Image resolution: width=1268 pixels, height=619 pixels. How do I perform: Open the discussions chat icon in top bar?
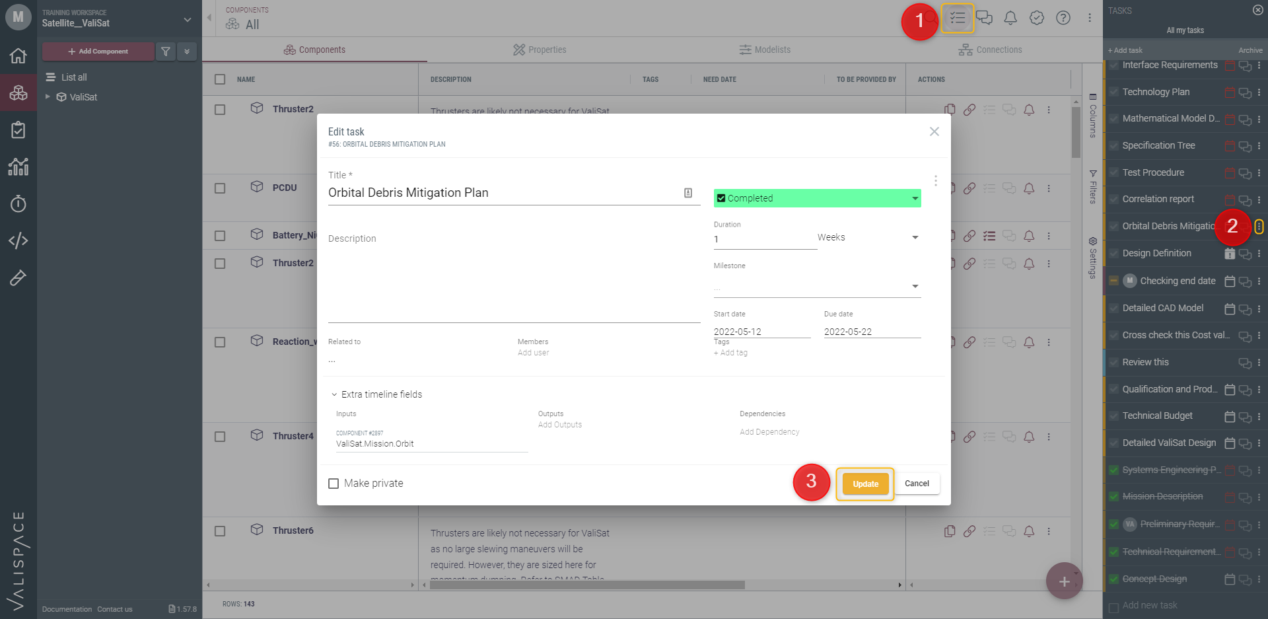pos(984,18)
